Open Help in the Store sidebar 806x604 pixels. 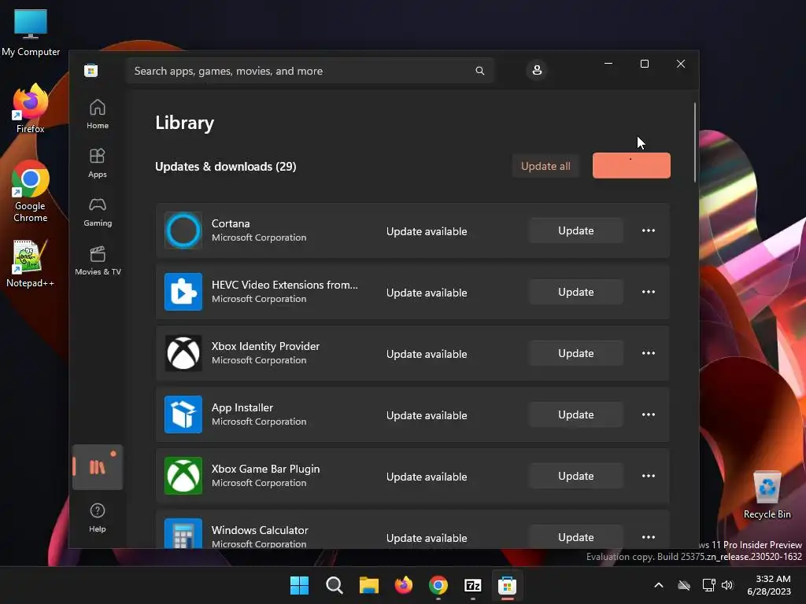tap(97, 517)
